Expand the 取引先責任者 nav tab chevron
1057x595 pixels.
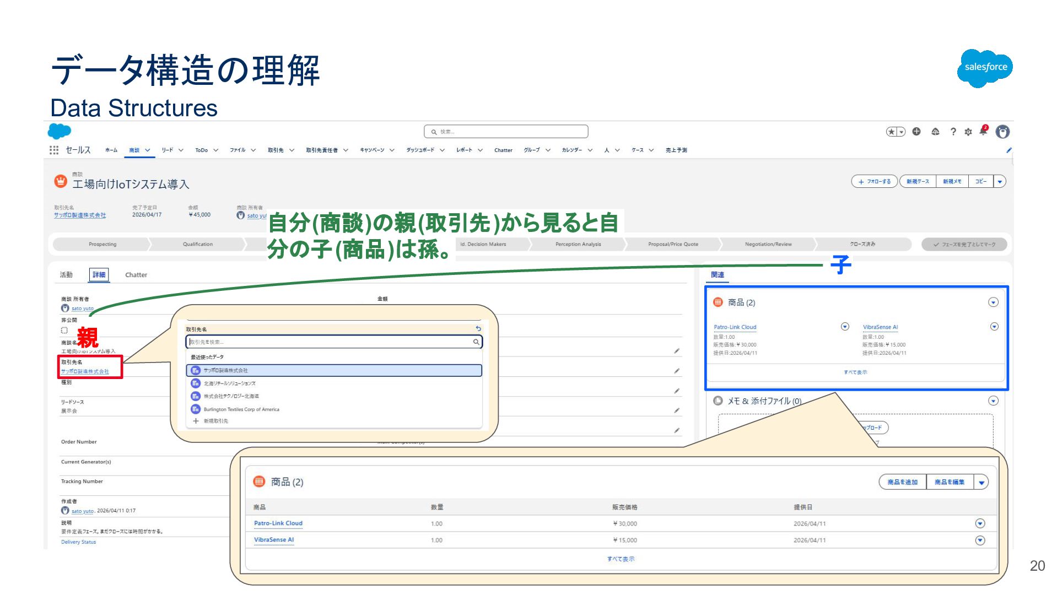[346, 150]
